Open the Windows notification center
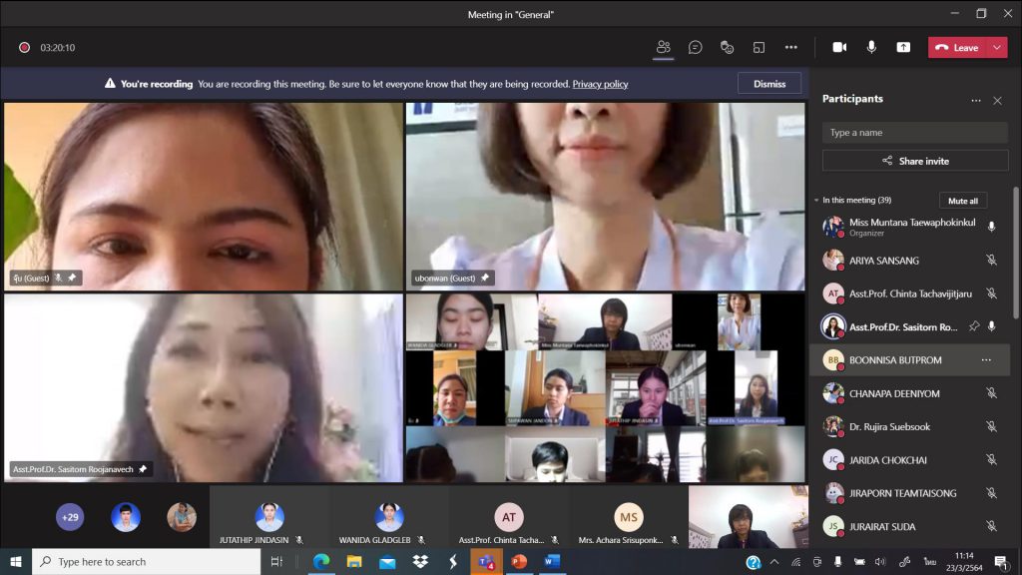The height and width of the screenshot is (575, 1022). point(1001,561)
